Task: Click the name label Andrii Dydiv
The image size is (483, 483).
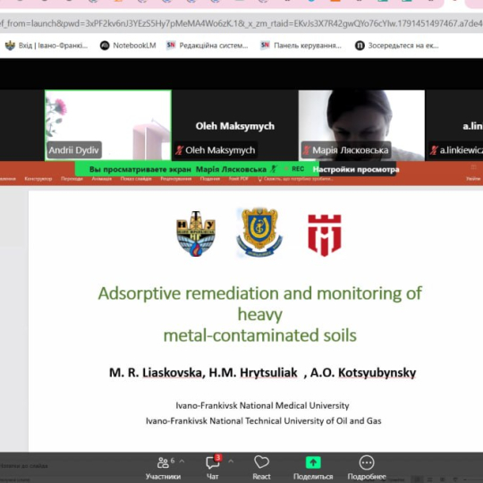Action: (x=74, y=150)
